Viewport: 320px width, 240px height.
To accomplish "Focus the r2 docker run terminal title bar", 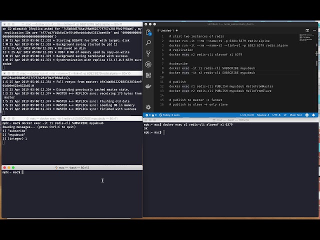I will tap(72, 73).
